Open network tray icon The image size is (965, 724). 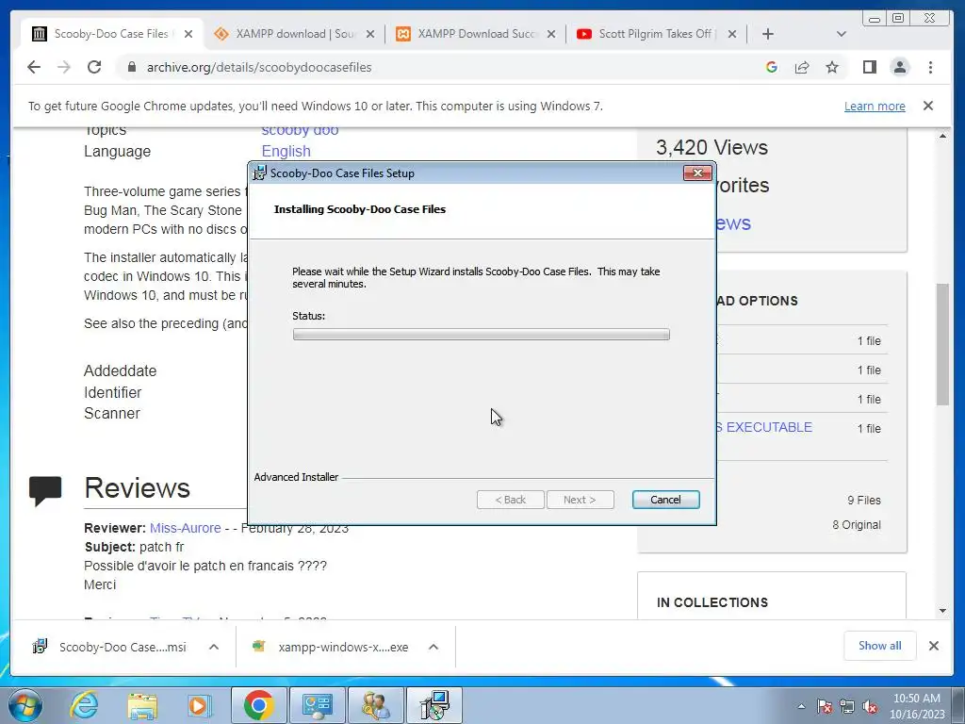pyautogui.click(x=847, y=707)
